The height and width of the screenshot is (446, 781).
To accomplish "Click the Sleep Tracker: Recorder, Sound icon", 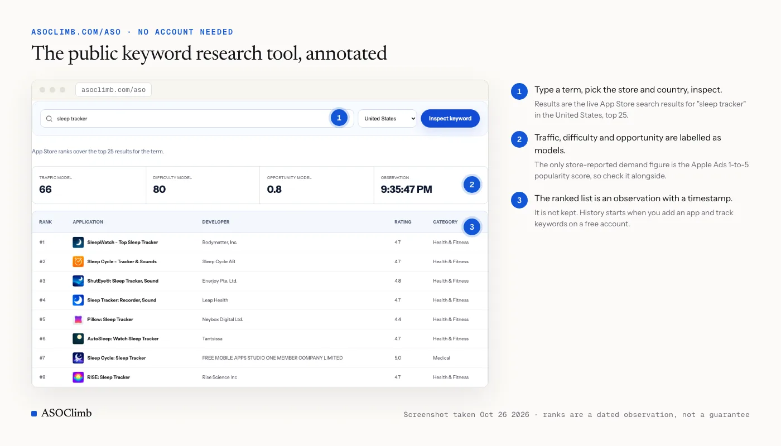I will (78, 300).
